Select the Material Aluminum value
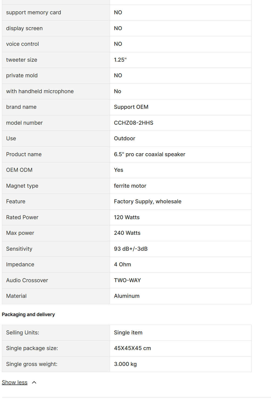The width and height of the screenshot is (271, 402). (x=127, y=296)
